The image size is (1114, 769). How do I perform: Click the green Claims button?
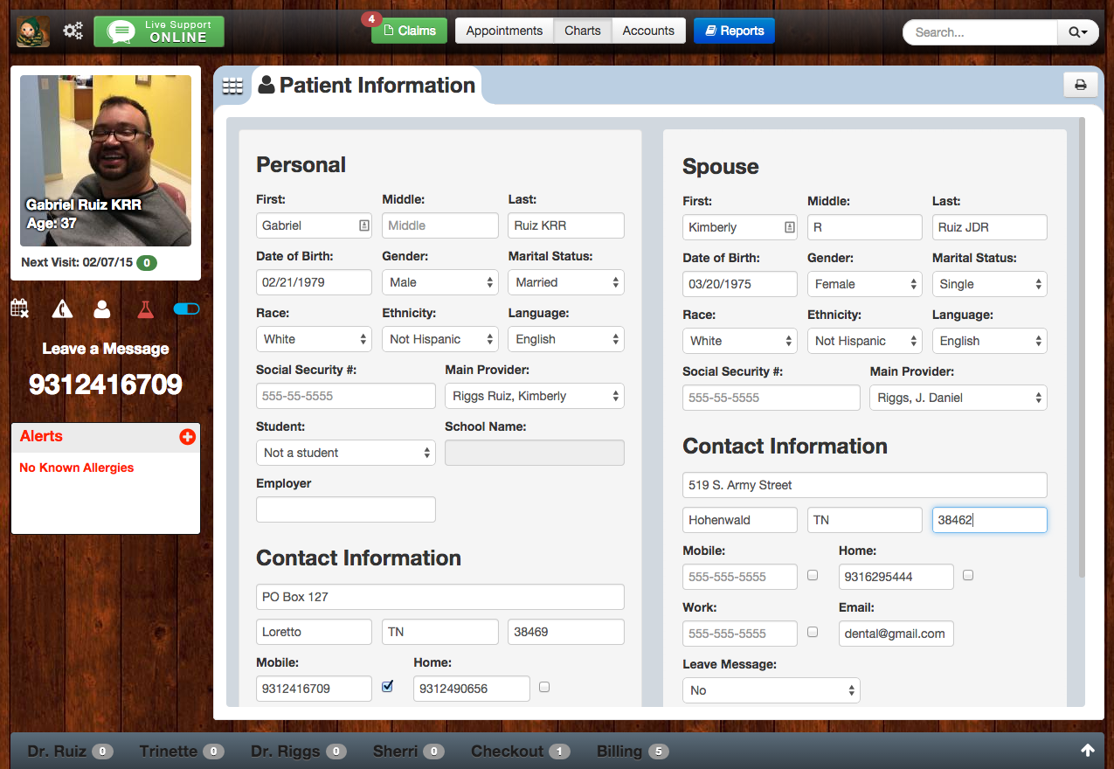click(409, 31)
